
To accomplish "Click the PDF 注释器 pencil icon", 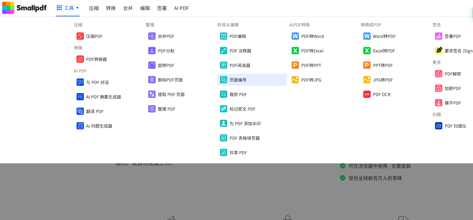I will [x=223, y=51].
